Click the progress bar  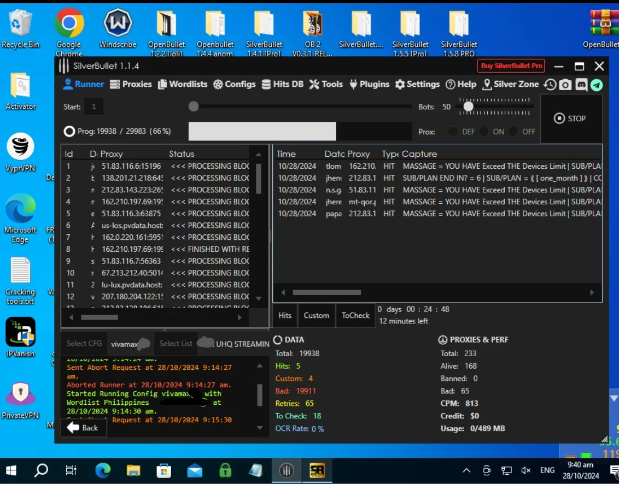tap(300, 131)
